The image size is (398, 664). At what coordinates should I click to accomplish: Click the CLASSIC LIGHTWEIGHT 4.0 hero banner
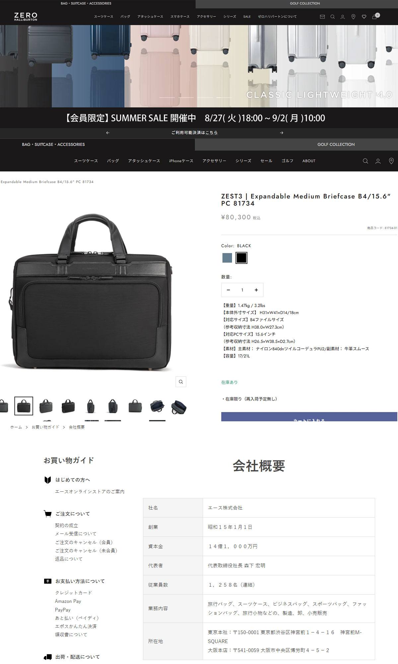pyautogui.click(x=199, y=66)
